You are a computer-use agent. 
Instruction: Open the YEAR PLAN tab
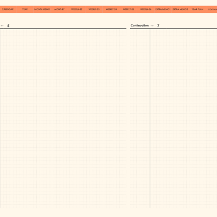[198, 9]
